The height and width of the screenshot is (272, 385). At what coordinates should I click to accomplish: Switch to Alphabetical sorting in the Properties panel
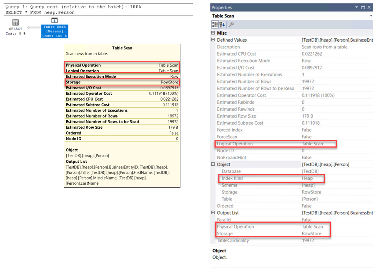click(x=222, y=24)
